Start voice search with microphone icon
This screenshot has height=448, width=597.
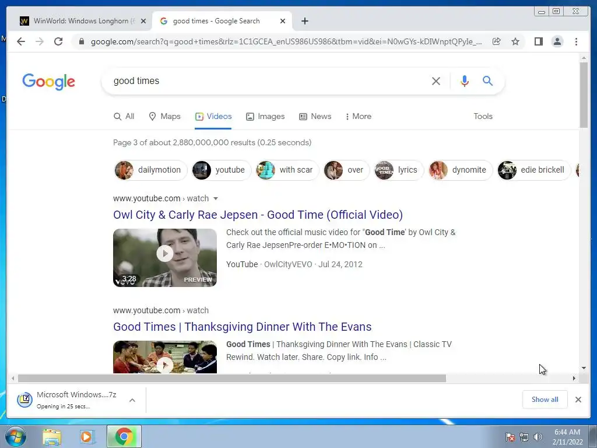coord(464,80)
